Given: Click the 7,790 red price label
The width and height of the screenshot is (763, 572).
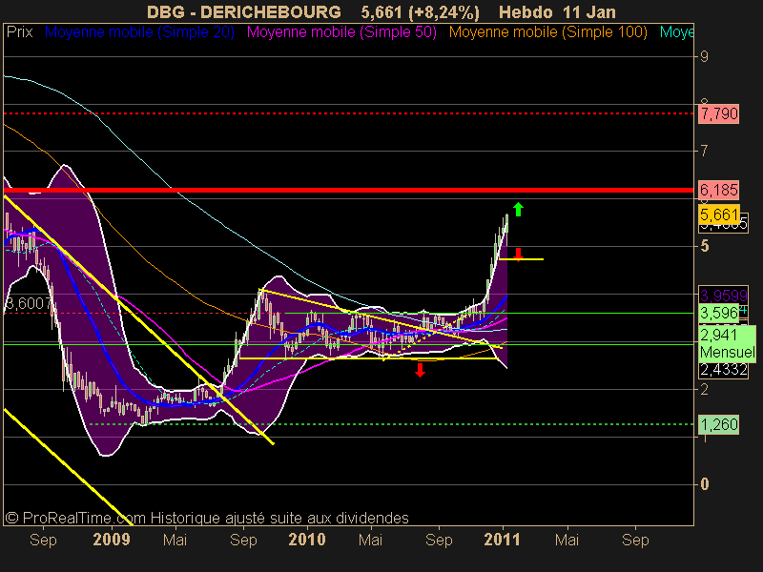Looking at the screenshot, I should pos(719,113).
